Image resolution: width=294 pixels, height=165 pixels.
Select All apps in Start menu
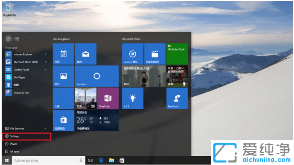[x=26, y=152]
